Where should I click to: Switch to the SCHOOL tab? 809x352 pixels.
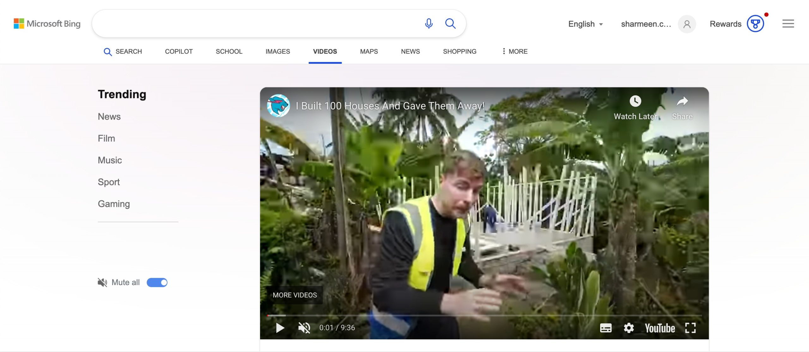point(229,51)
